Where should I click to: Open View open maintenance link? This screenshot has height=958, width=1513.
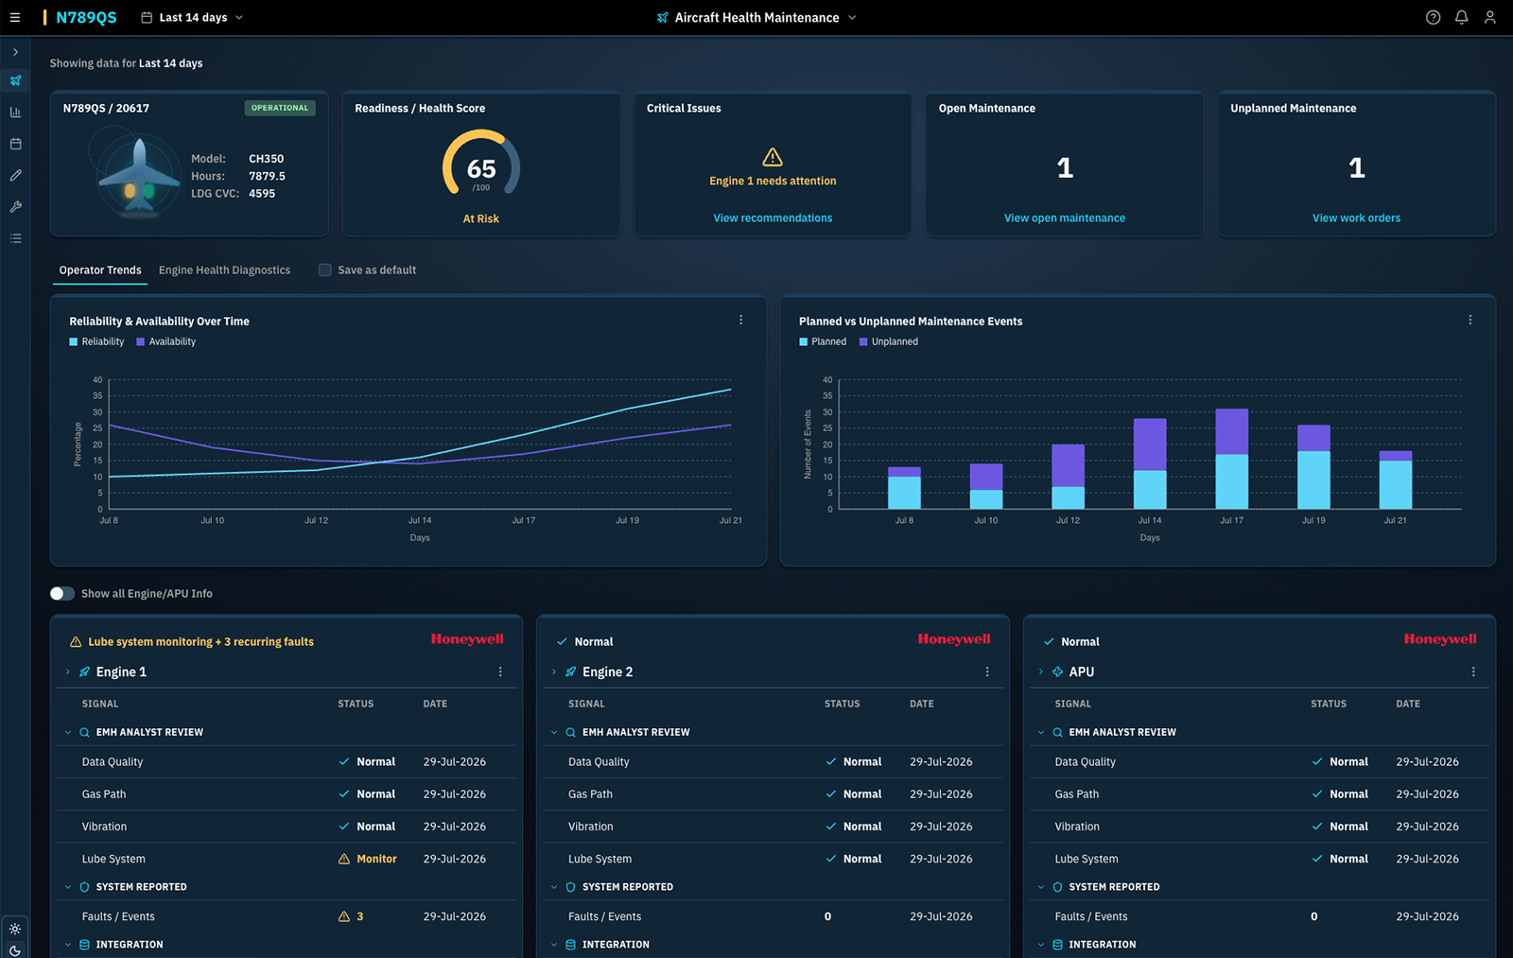(1065, 218)
